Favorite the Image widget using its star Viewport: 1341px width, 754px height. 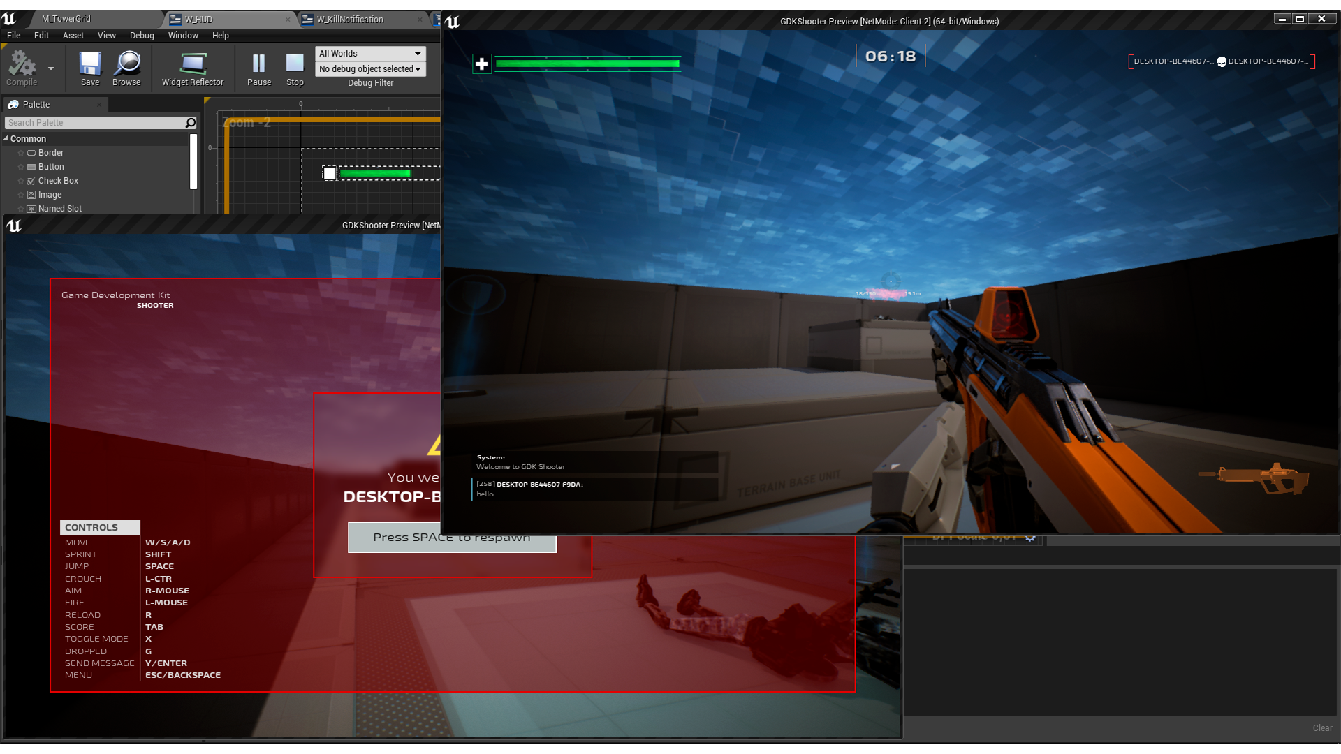22,194
